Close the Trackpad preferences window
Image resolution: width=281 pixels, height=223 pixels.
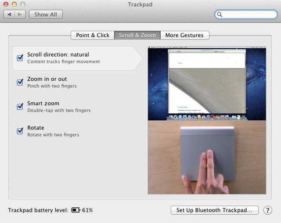[x=6, y=4]
